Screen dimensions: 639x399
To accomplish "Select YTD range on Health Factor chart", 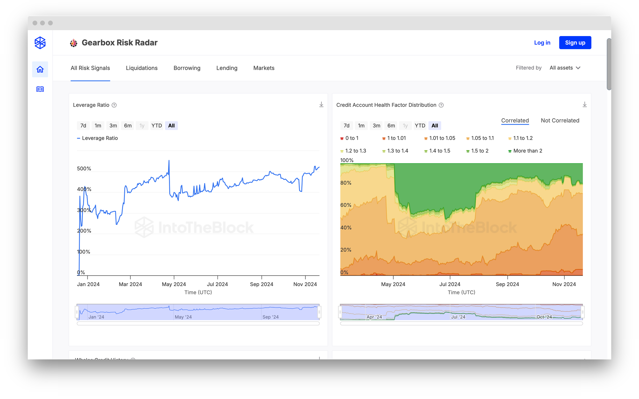I will pyautogui.click(x=420, y=126).
